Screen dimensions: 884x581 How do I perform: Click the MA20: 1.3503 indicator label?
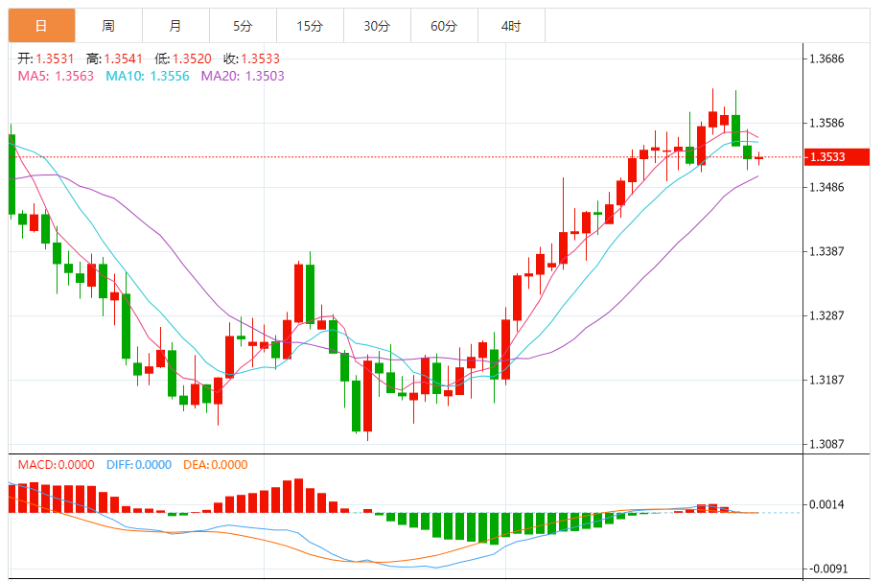(243, 76)
